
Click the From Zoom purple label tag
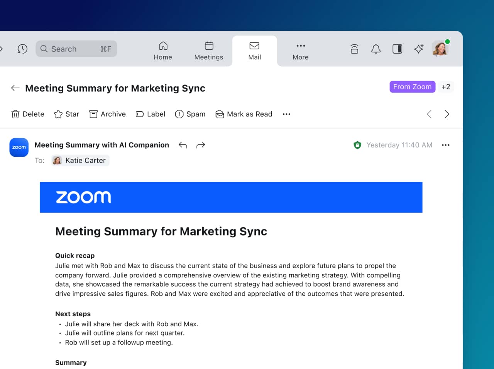pyautogui.click(x=412, y=87)
